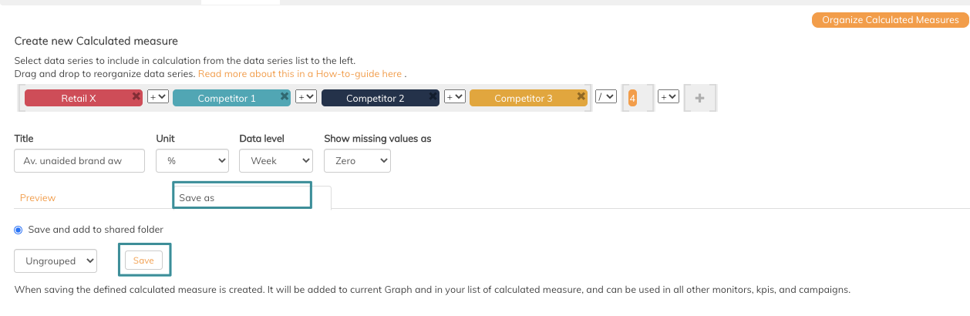Click the Title input field
The image size is (970, 316).
pyautogui.click(x=79, y=160)
